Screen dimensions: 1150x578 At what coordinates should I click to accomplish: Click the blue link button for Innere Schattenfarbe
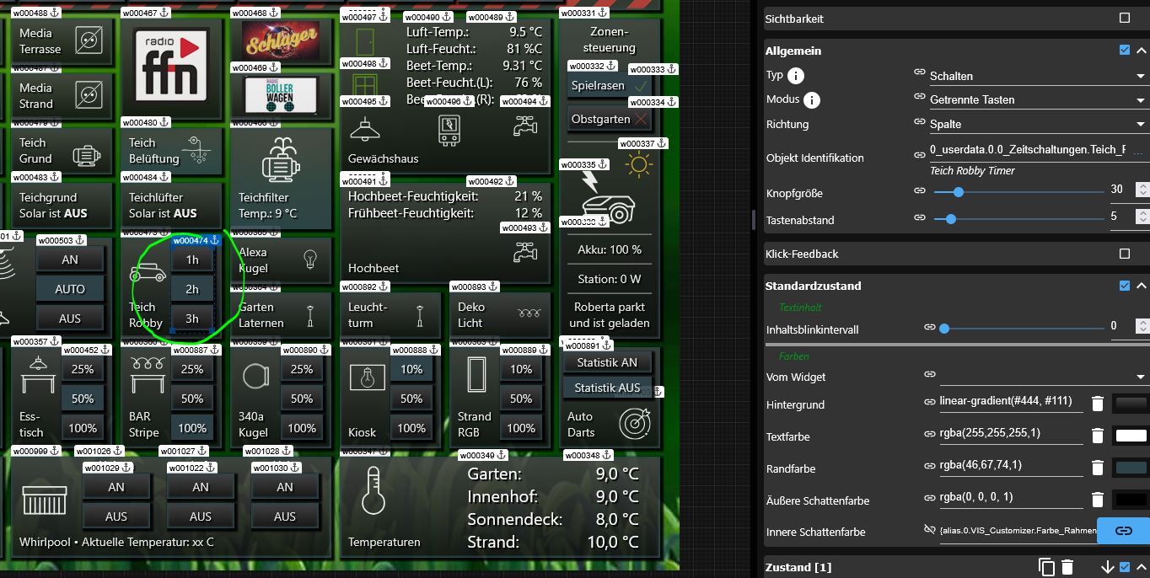[x=1122, y=531]
